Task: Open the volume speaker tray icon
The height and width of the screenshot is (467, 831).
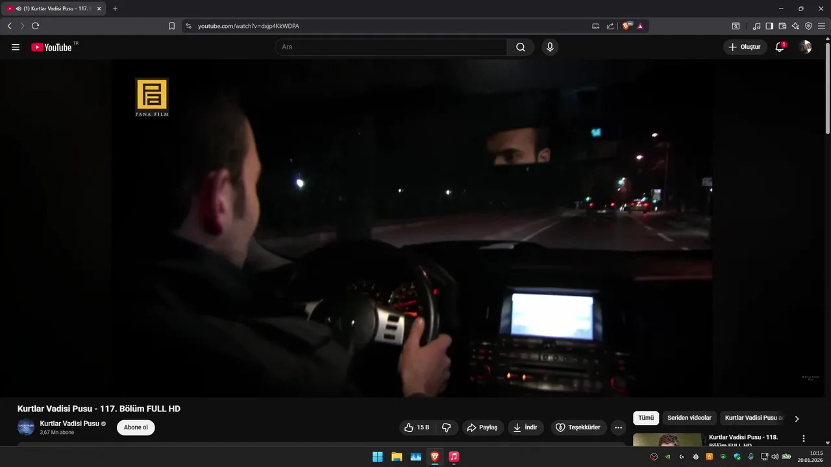Action: tap(775, 457)
